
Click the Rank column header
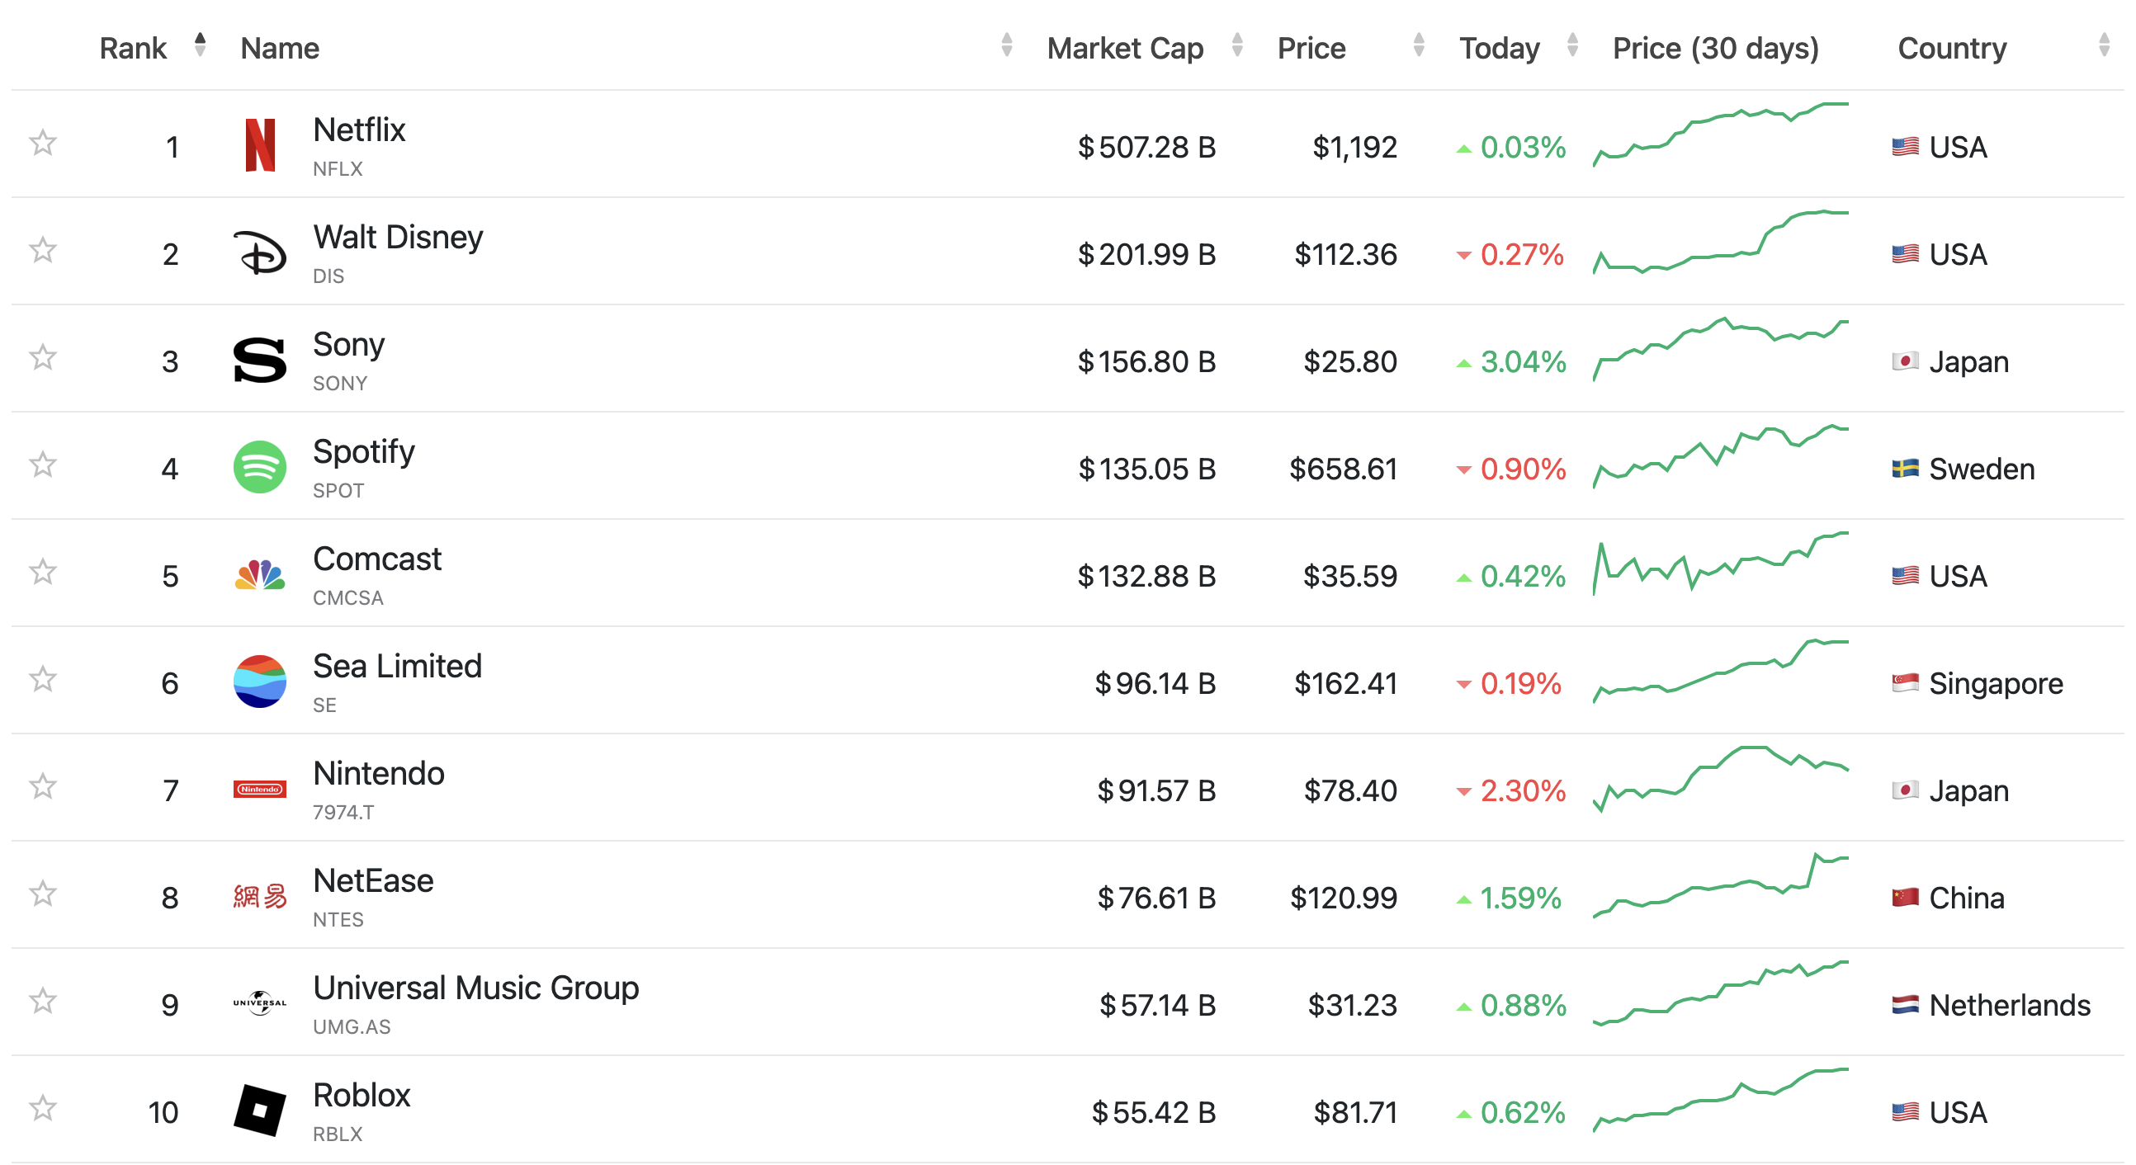(133, 48)
